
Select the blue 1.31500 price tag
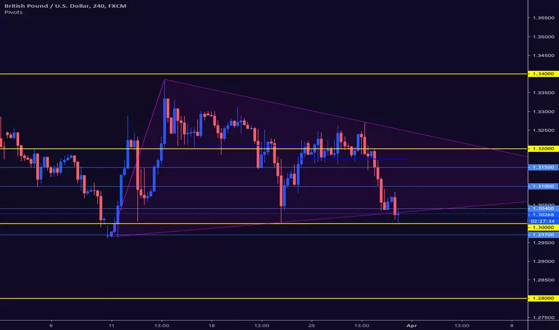pos(543,167)
